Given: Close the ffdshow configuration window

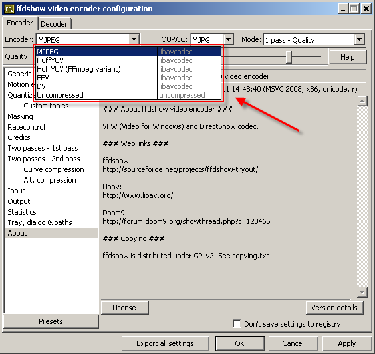Looking at the screenshot, I should 366,9.
